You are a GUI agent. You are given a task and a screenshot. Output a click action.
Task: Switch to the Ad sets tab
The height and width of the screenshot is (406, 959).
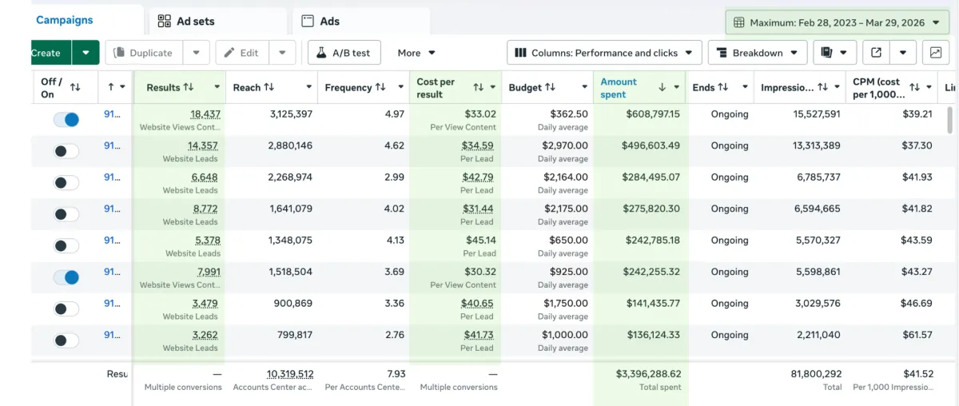(195, 21)
